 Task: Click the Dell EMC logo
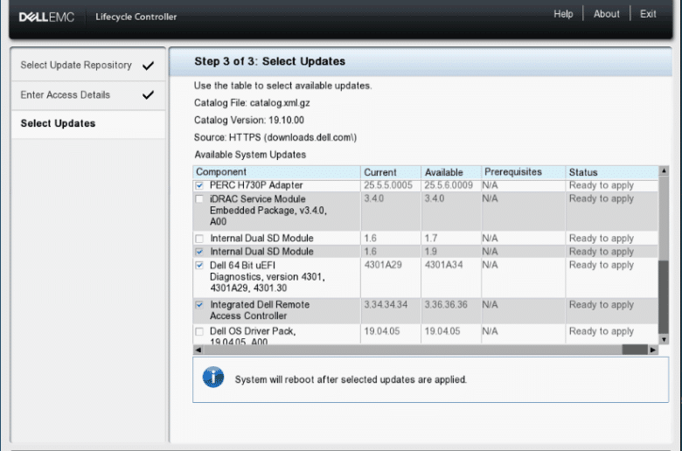46,17
